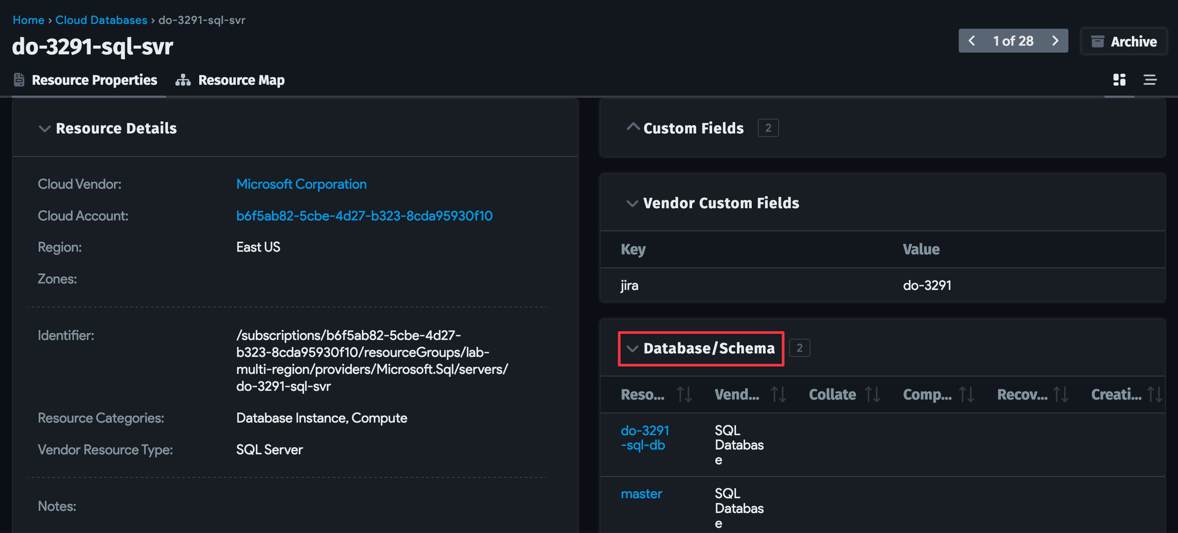
Task: Go to previous record with left chevron
Action: 973,41
